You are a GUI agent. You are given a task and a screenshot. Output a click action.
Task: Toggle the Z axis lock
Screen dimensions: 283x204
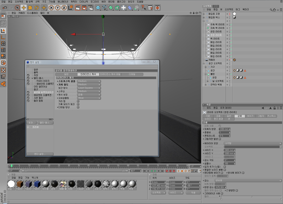(64, 7)
